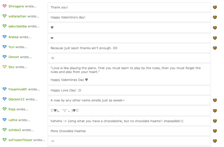Click Sicc's piano quote message box

pos(129,74)
